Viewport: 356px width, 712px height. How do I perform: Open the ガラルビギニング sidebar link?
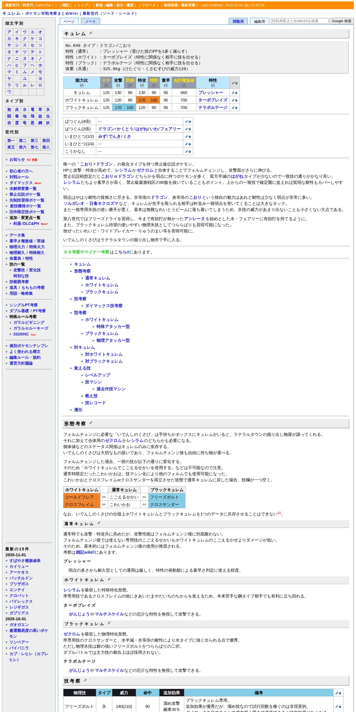pyautogui.click(x=29, y=323)
